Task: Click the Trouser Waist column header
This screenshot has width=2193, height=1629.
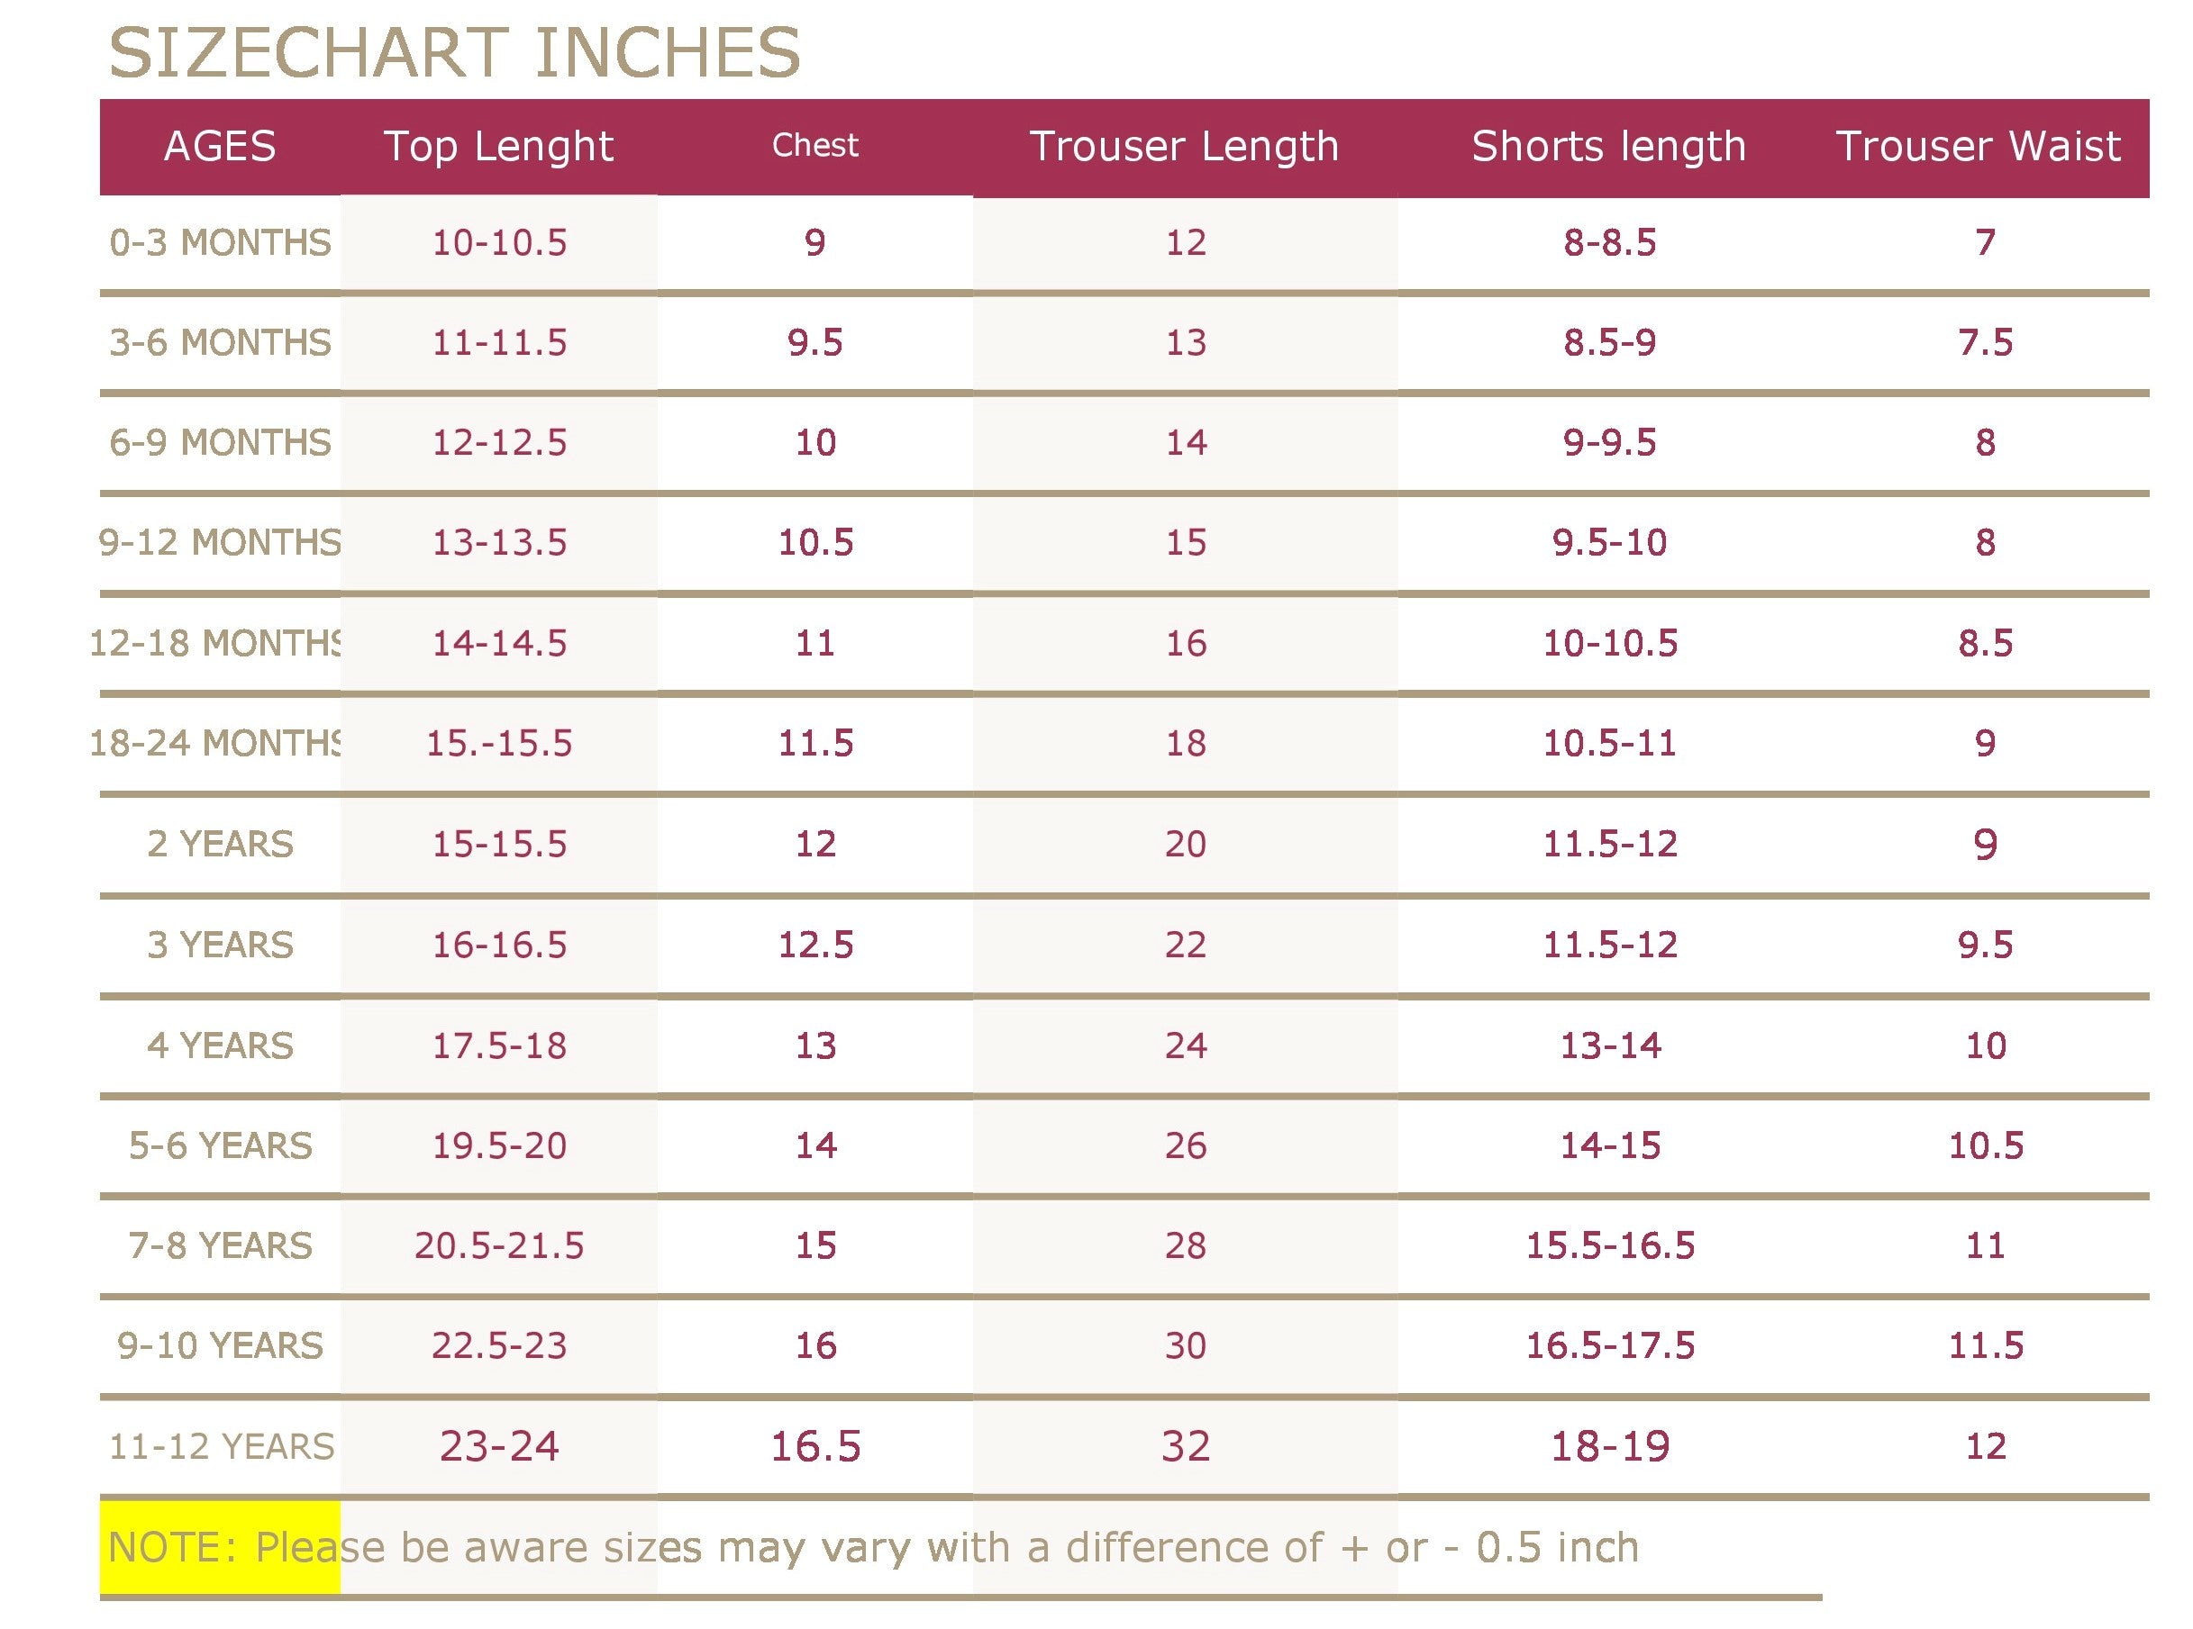Action: (1978, 146)
